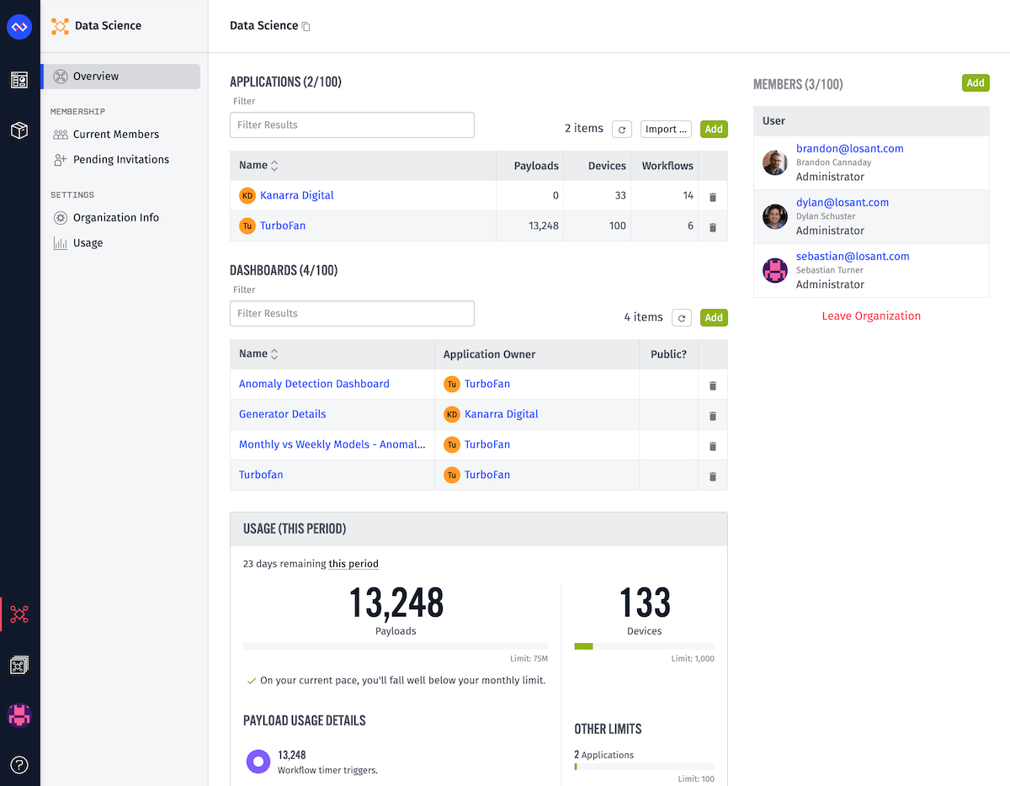The image size is (1010, 786).
Task: Open the TurboFan application link
Action: click(283, 226)
